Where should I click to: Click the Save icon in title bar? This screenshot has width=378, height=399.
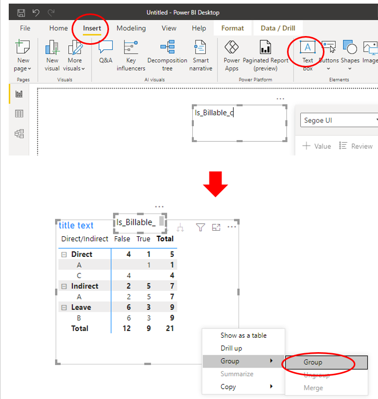pyautogui.click(x=21, y=12)
